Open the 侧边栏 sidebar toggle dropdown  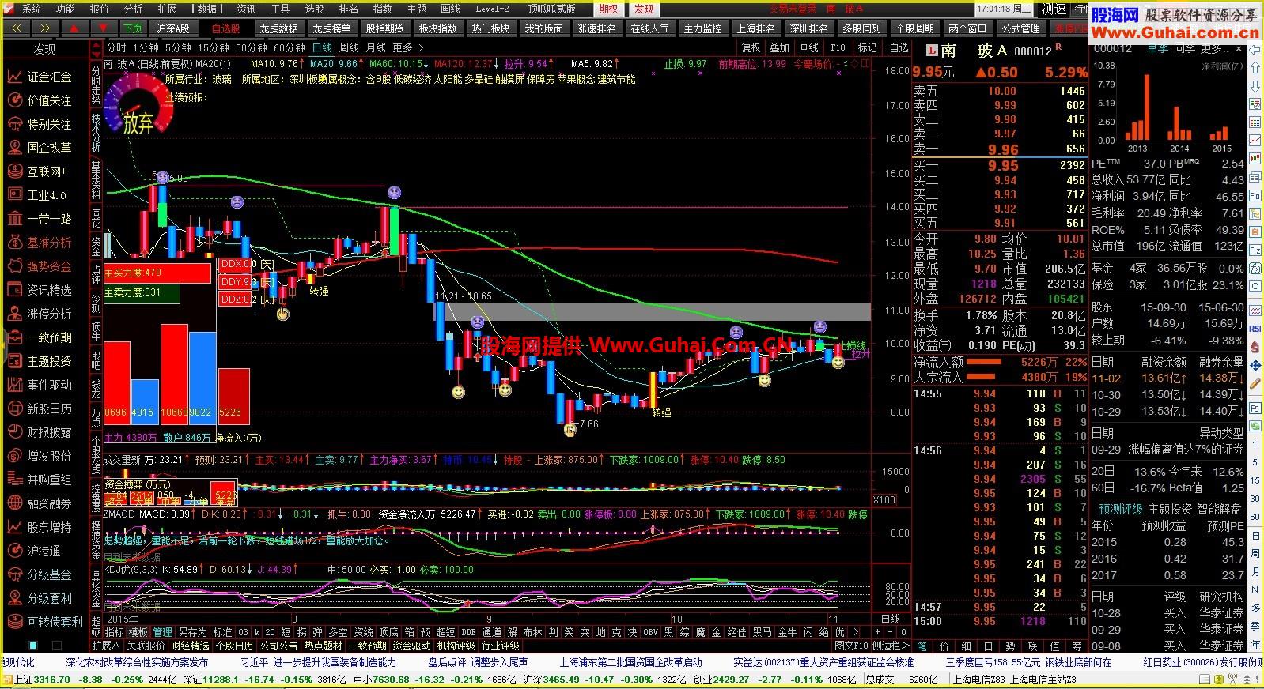891,646
